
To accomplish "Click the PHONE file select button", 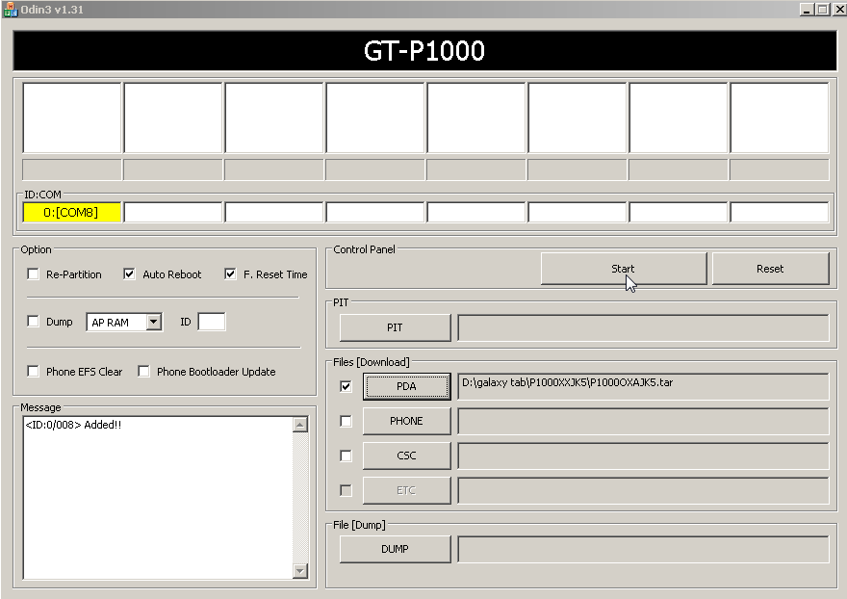I will click(x=407, y=421).
